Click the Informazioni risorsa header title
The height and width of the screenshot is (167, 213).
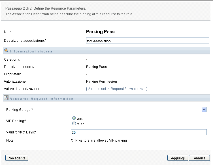point(31,51)
